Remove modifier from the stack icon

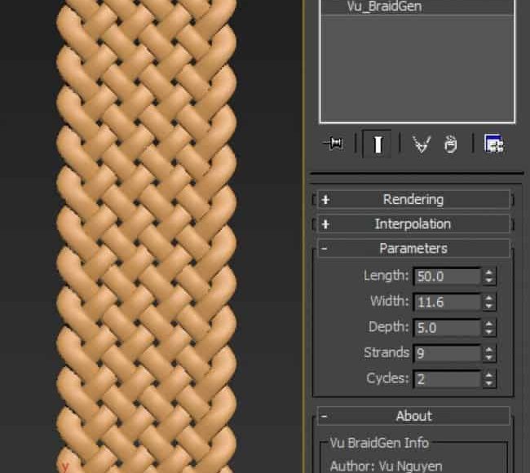coord(450,144)
